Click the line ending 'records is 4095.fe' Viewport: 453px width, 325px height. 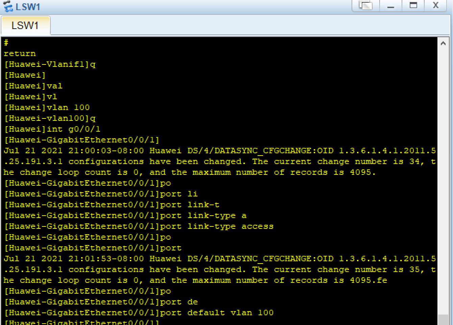pyautogui.click(x=195, y=280)
